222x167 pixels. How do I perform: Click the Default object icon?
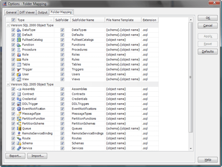tap(19, 35)
